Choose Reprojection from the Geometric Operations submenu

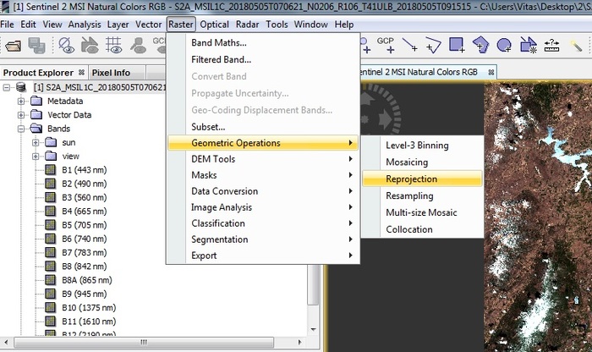point(412,179)
